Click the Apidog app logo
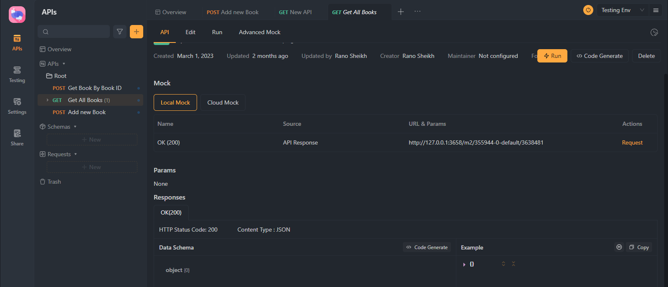 [17, 15]
